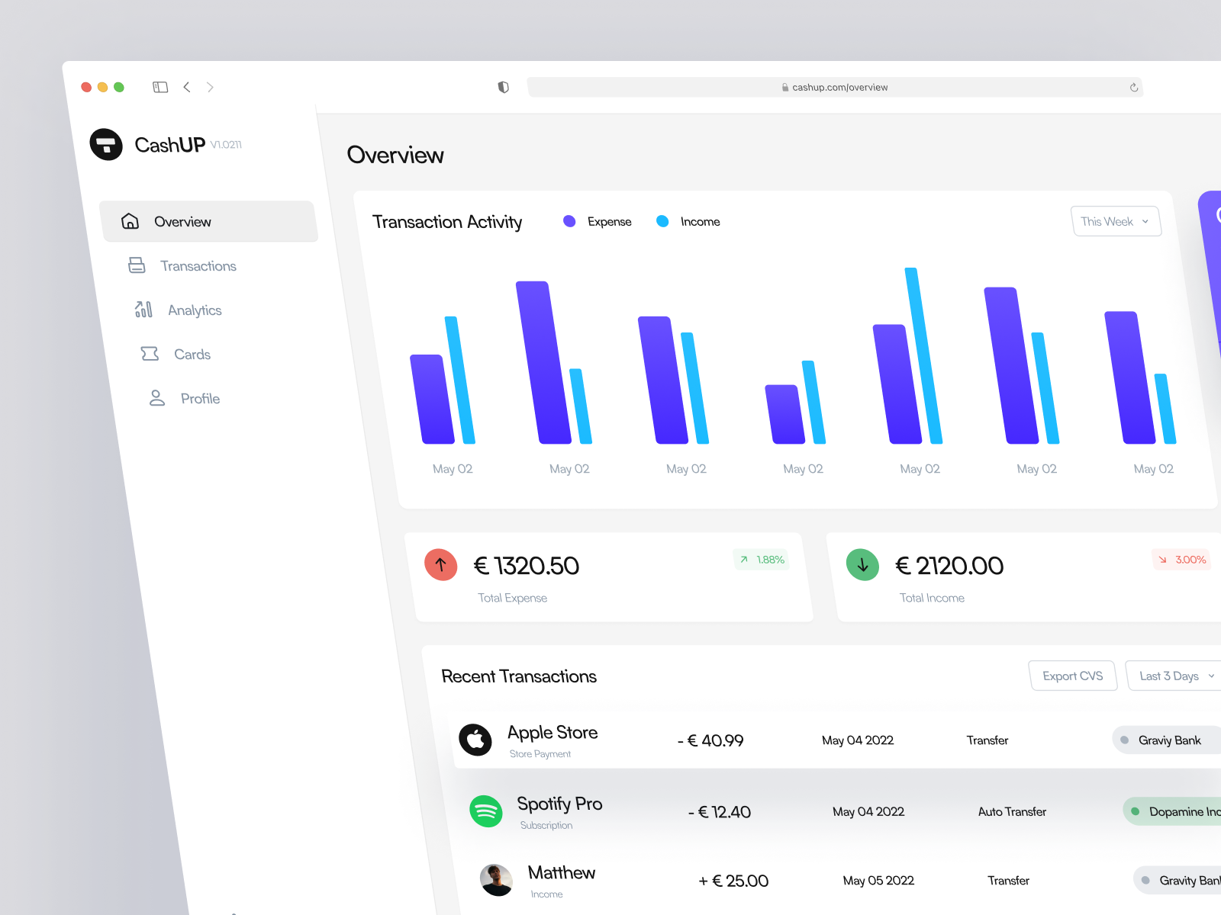Screen dimensions: 1221x915
Task: Open Transactions via its sidebar icon
Action: pos(137,265)
